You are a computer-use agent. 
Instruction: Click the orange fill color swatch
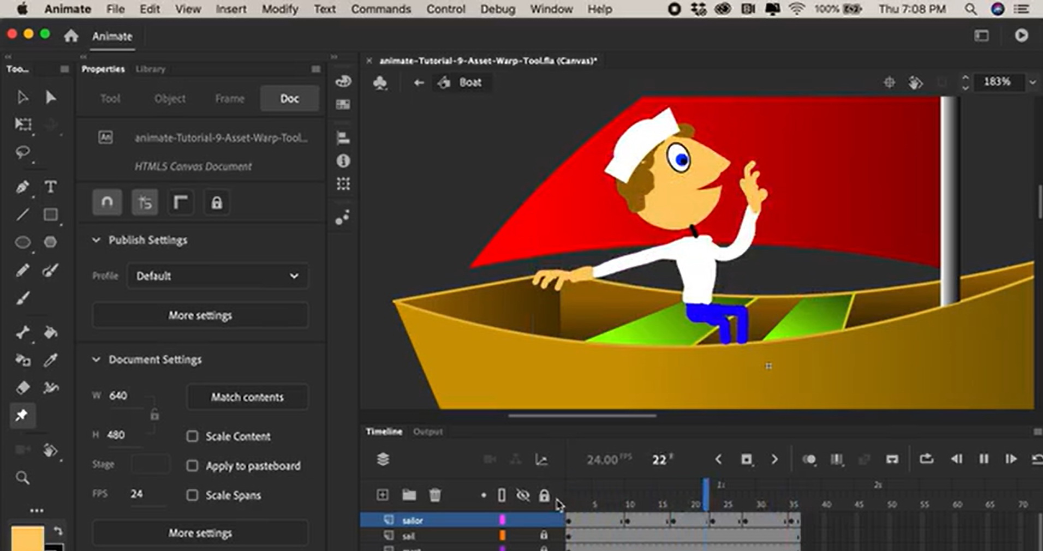point(27,538)
